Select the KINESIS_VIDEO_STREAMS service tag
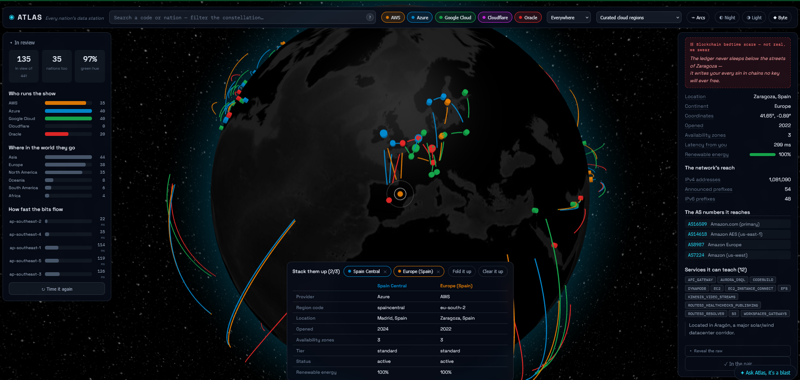 pos(711,297)
